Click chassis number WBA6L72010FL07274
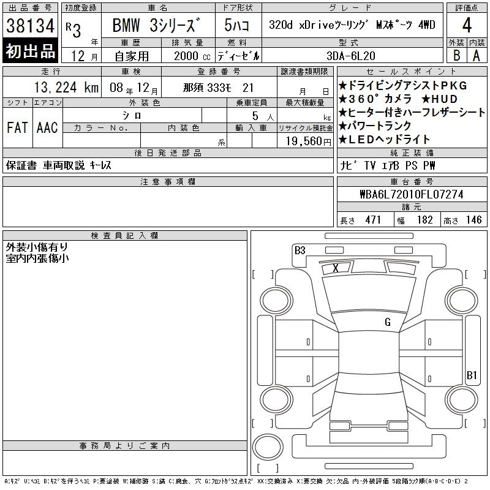490x490 pixels. coord(412,194)
